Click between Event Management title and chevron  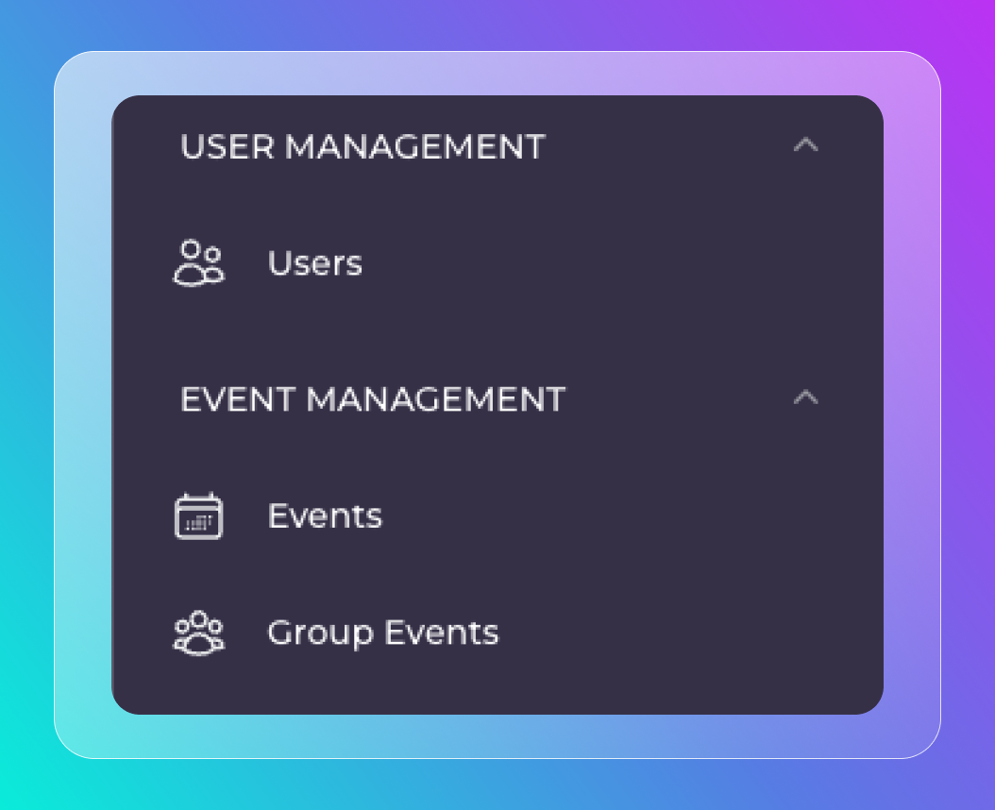(x=680, y=399)
